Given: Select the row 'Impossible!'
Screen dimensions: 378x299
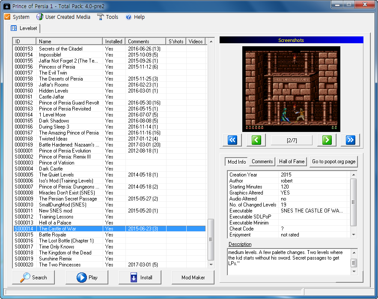Looking at the screenshot, I should (110, 55).
